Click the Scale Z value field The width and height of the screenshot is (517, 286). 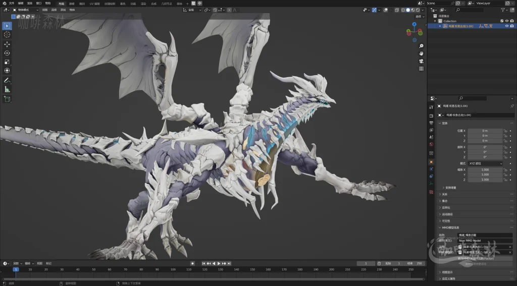[x=485, y=180]
